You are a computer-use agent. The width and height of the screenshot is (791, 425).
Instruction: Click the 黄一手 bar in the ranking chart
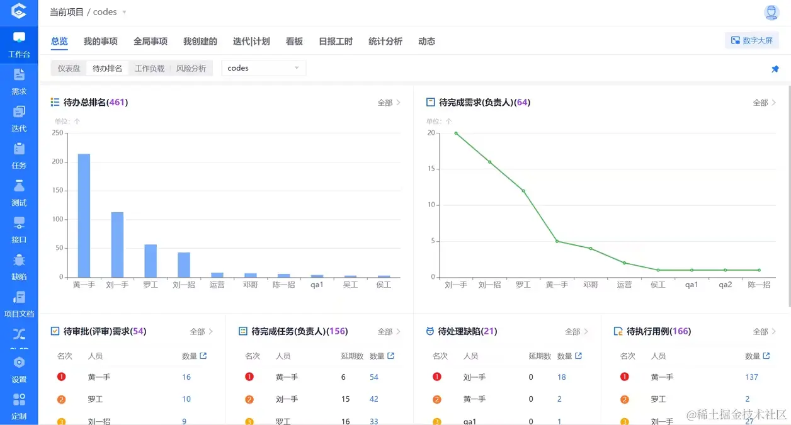click(84, 215)
